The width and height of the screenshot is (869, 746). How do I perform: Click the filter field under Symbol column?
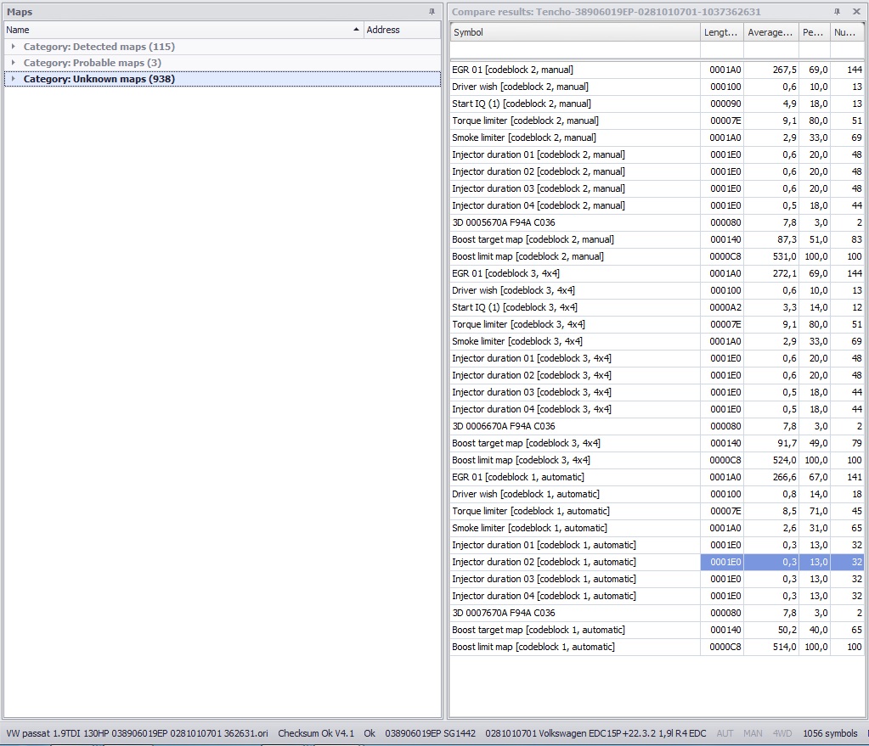574,50
